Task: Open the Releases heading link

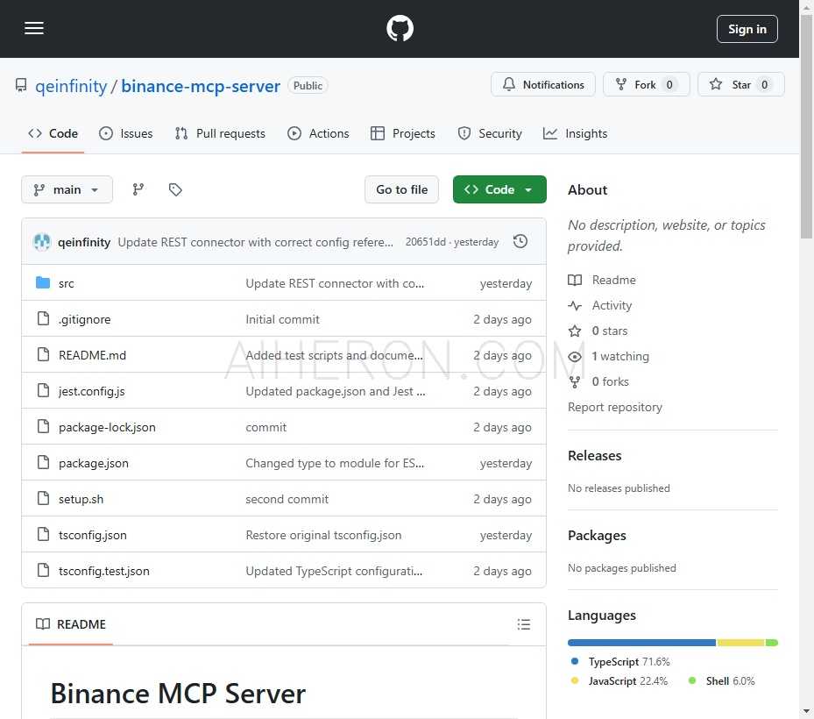Action: 594,455
